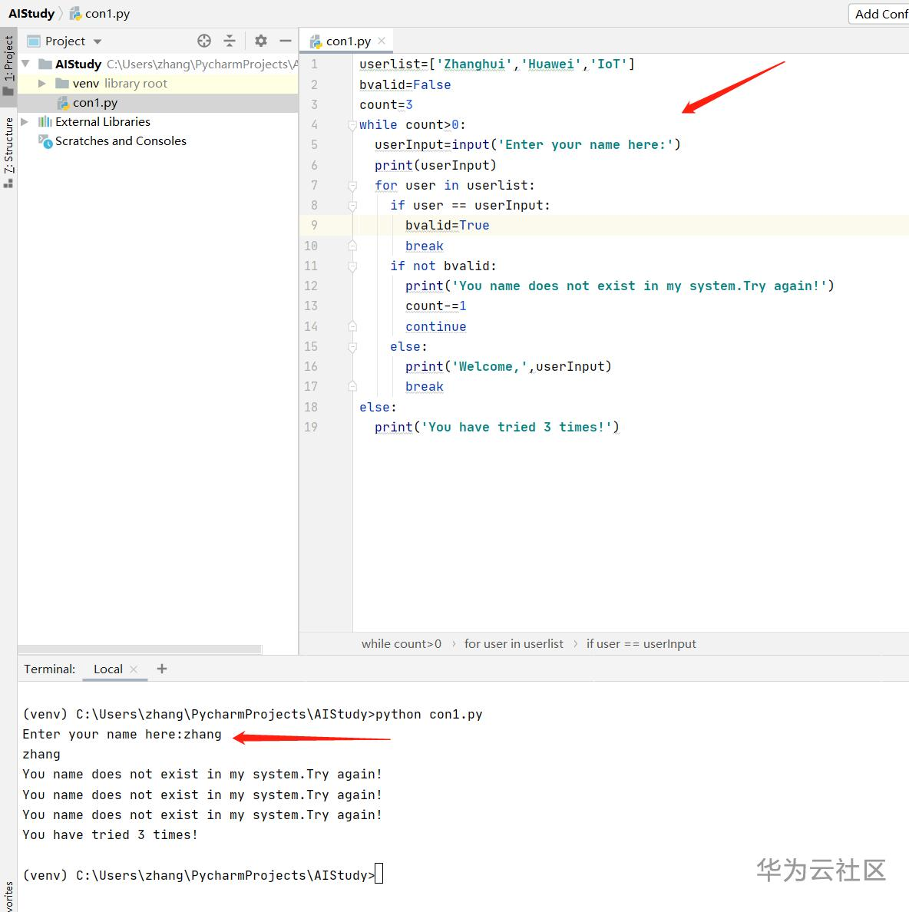Viewport: 909px width, 912px height.
Task: Hide the Project panel with minus icon
Action: [285, 41]
